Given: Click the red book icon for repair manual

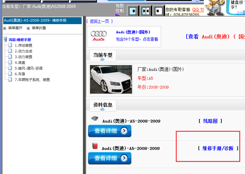Looking at the screenshot, I should point(95,146).
